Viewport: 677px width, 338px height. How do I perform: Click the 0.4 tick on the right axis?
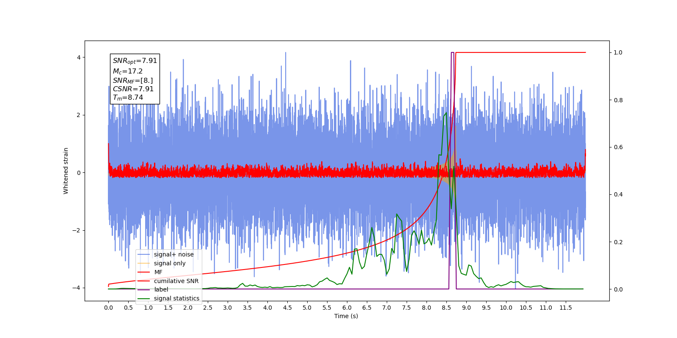click(x=618, y=194)
